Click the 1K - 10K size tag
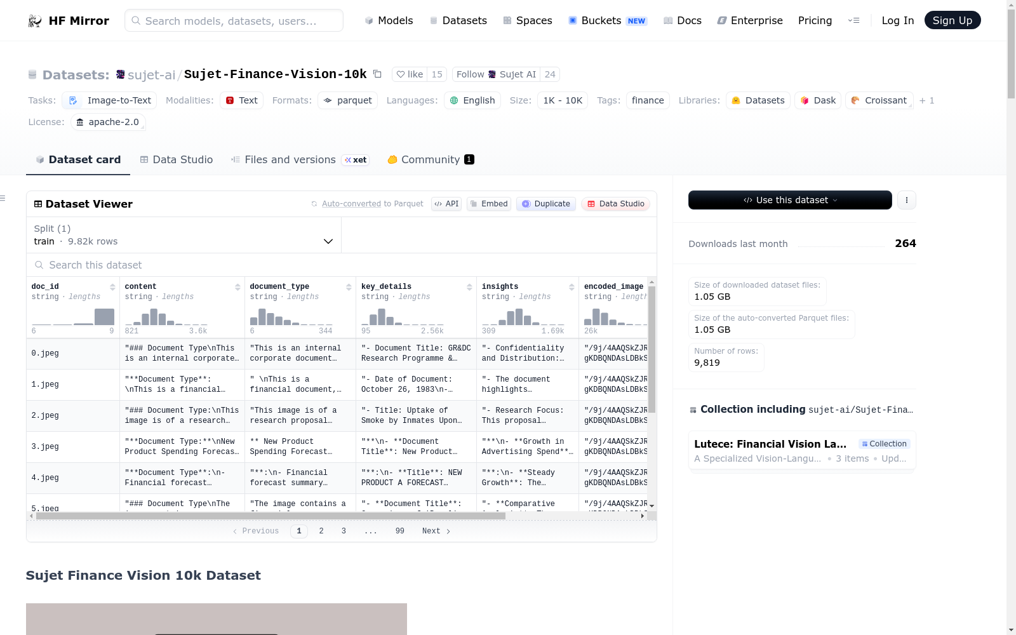Viewport: 1016px width, 635px height. tap(563, 100)
